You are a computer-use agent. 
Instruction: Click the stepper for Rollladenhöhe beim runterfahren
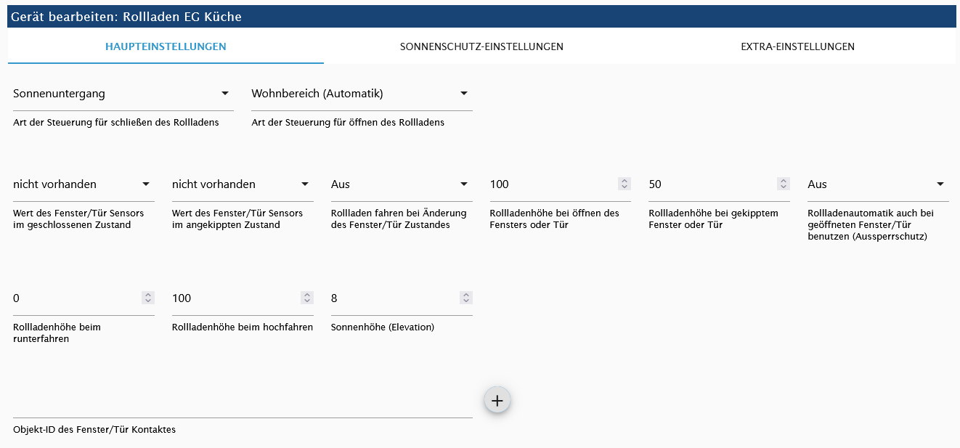click(x=148, y=298)
